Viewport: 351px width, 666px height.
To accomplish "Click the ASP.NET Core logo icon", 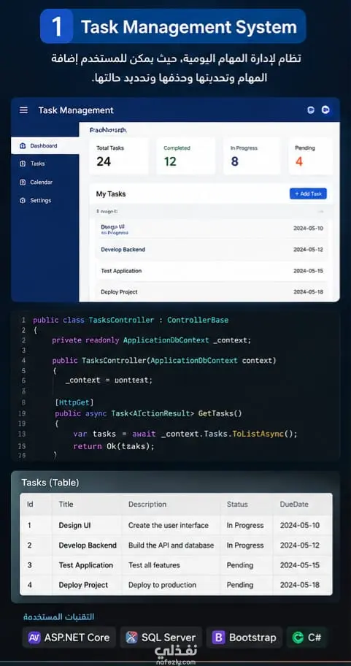I will click(34, 638).
